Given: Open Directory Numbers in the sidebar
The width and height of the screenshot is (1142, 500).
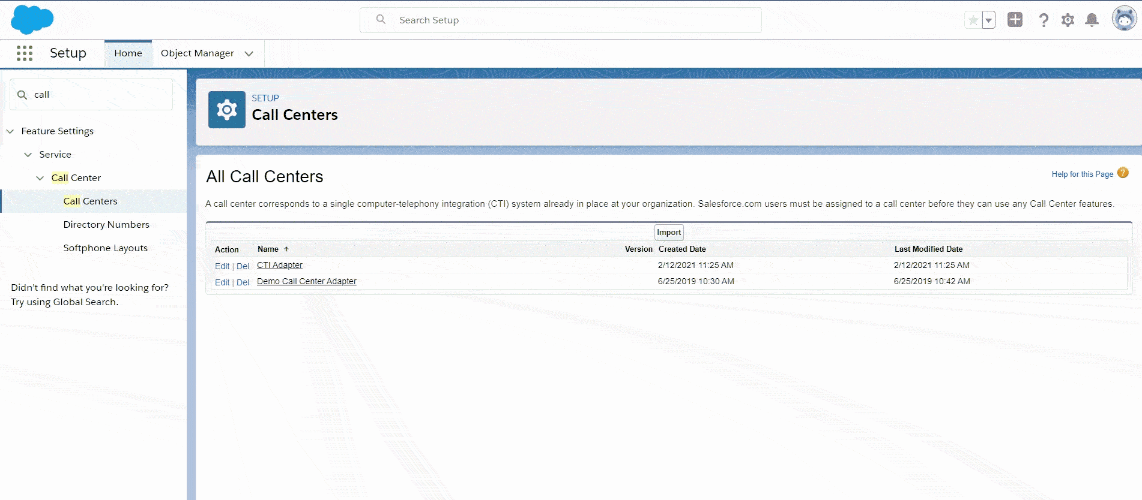Looking at the screenshot, I should (x=106, y=225).
